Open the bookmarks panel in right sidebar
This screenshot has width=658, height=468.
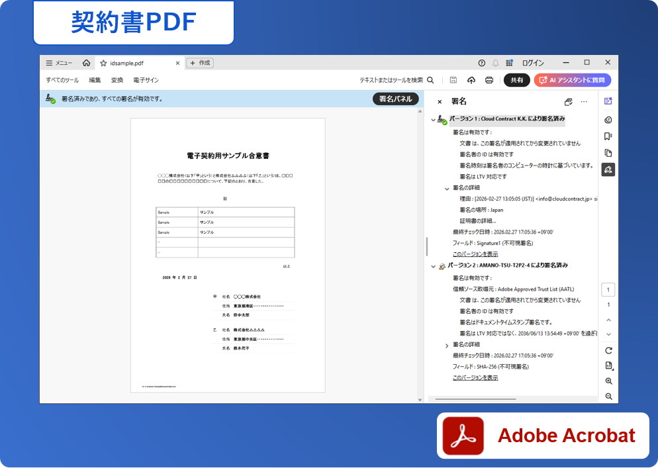pos(608,136)
